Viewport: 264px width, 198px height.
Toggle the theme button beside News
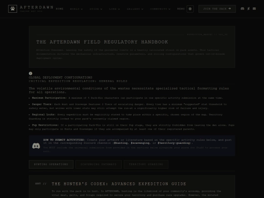[x=190, y=9]
